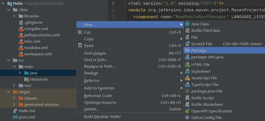The height and width of the screenshot is (121, 265).
Task: Click the EditorConfig File gear icon
Action: click(187, 118)
